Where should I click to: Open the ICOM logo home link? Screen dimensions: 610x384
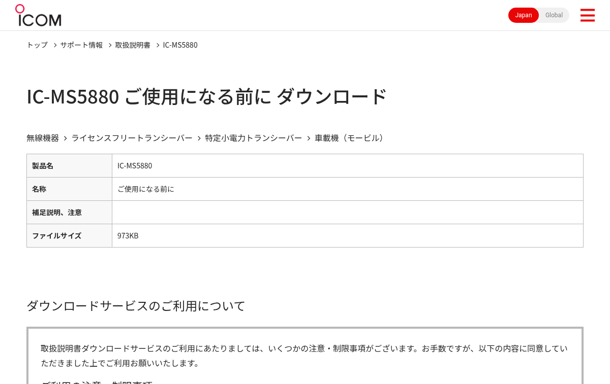coord(38,15)
